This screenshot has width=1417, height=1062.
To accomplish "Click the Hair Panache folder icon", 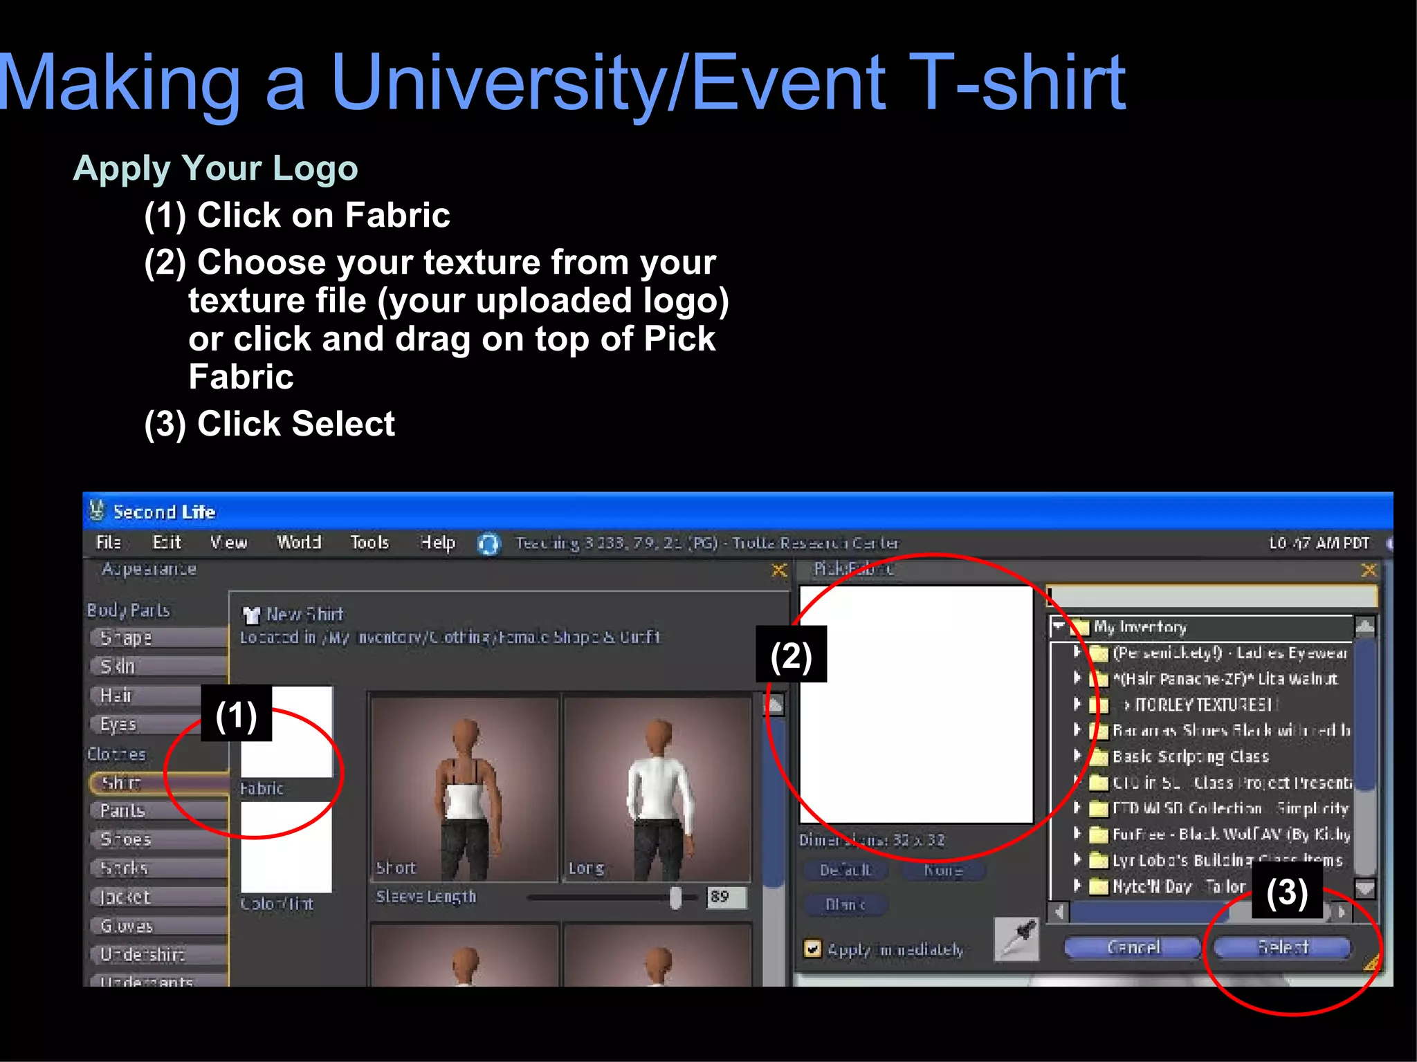I will [x=1099, y=680].
